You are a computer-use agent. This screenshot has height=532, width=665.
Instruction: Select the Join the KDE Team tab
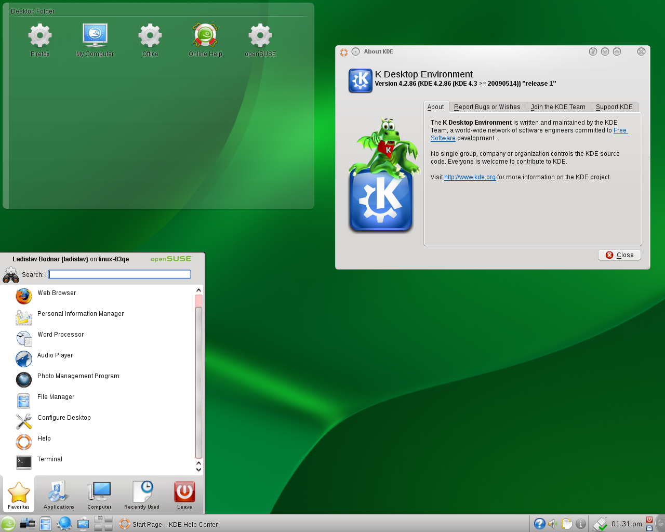click(558, 107)
